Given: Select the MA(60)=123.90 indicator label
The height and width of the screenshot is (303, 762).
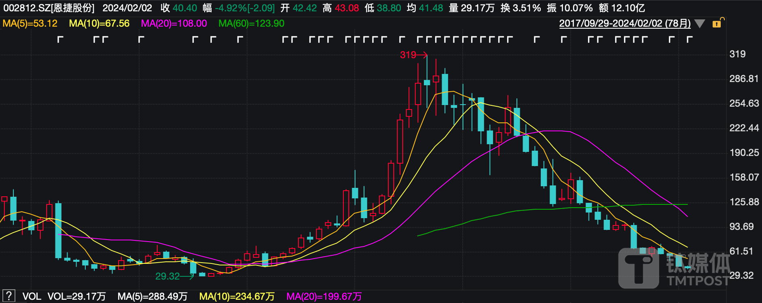Looking at the screenshot, I should (251, 23).
